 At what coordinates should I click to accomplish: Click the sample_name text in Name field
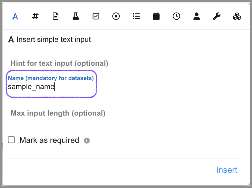(x=31, y=87)
